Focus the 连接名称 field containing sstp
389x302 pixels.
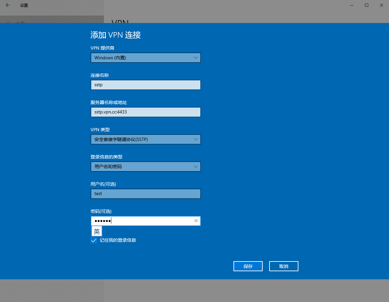pos(145,85)
